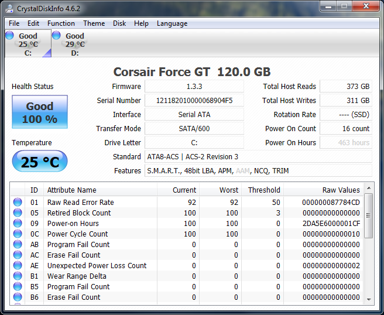Click status orb for Wear Range Delta
This screenshot has width=384, height=315.
click(x=18, y=276)
